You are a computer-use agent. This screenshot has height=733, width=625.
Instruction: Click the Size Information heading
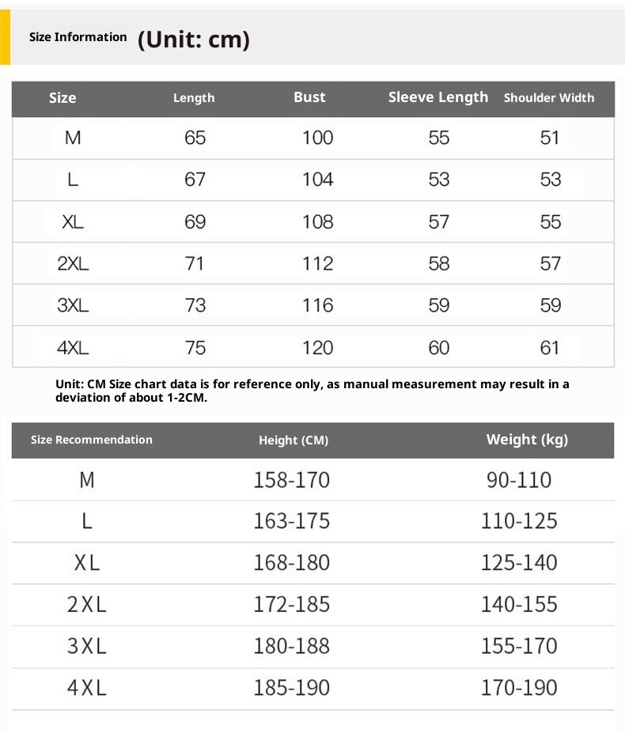(78, 37)
